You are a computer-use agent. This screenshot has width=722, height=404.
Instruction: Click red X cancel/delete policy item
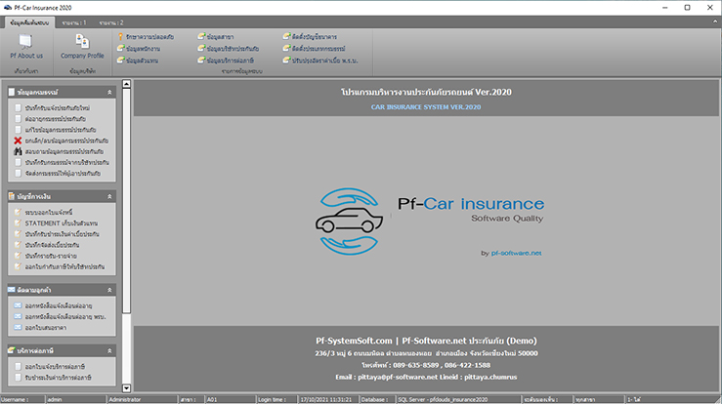62,141
